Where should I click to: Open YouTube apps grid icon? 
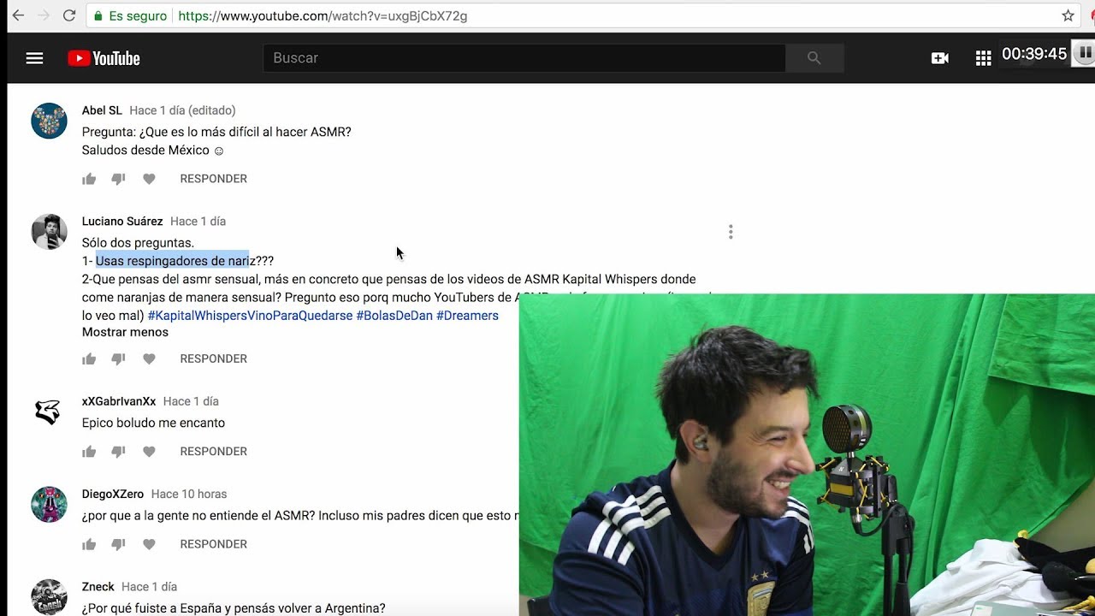(983, 58)
